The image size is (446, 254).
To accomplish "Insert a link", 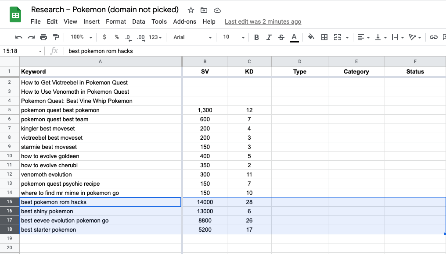I will pyautogui.click(x=433, y=37).
